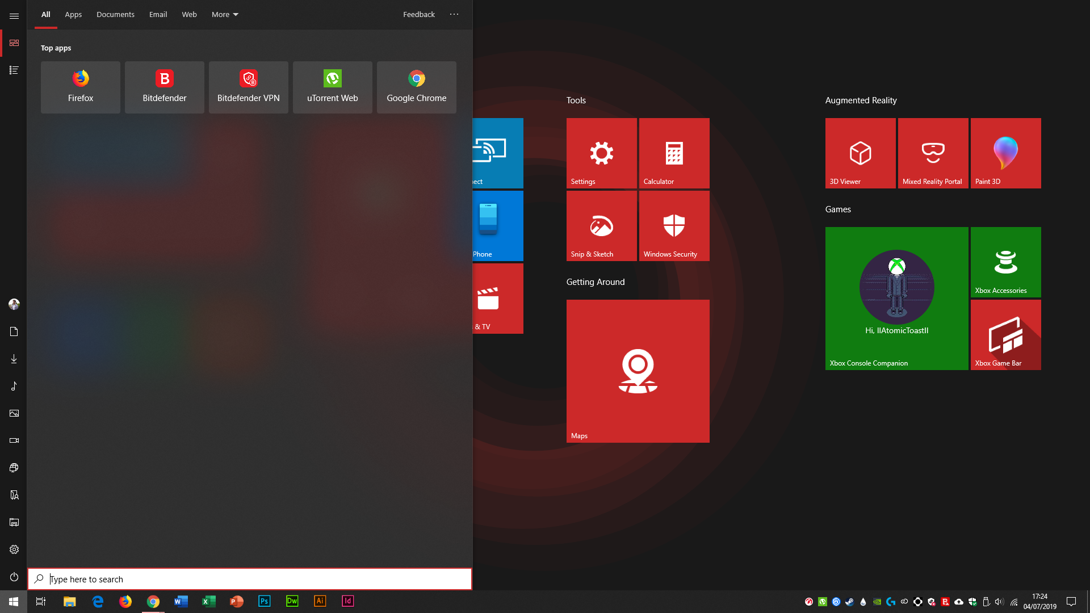Launch PowerPoint from taskbar
Image resolution: width=1090 pixels, height=613 pixels.
coord(237,602)
